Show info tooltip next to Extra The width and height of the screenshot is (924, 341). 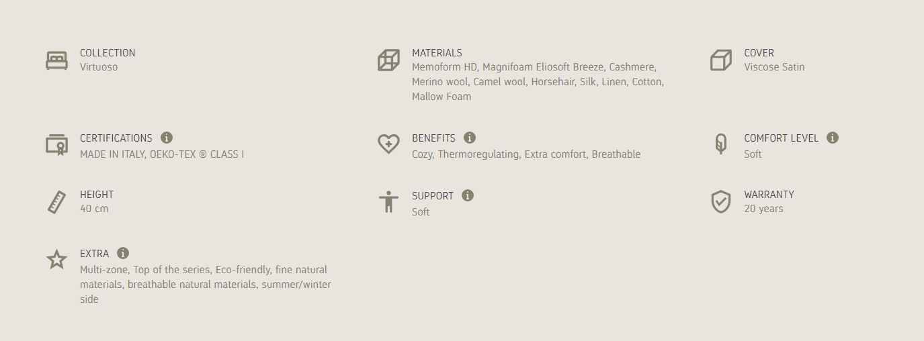coord(123,253)
